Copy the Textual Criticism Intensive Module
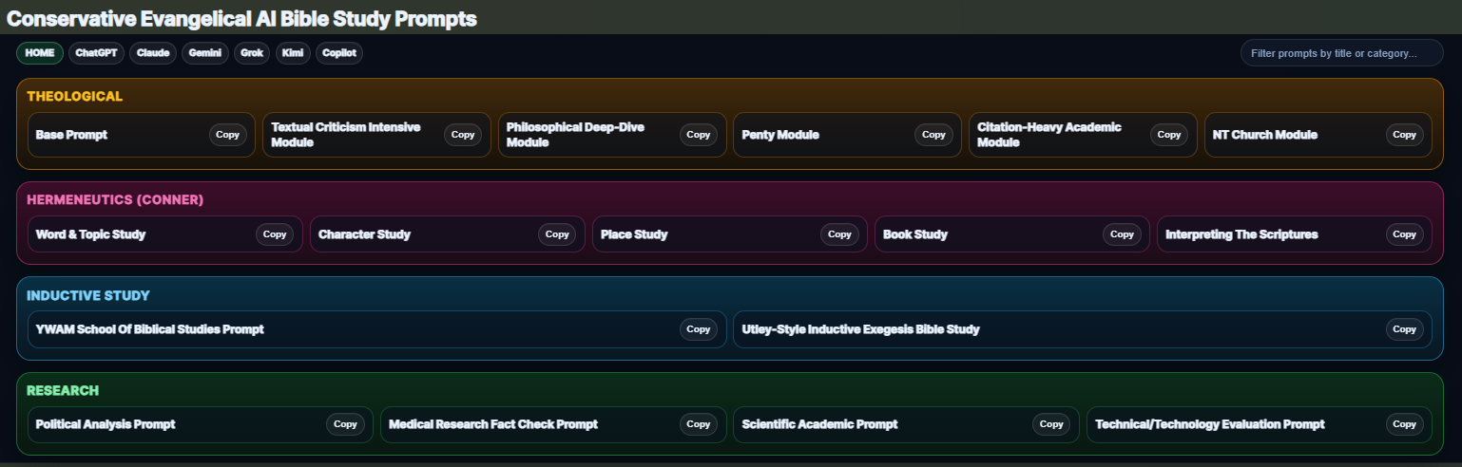The image size is (1462, 467). [463, 135]
